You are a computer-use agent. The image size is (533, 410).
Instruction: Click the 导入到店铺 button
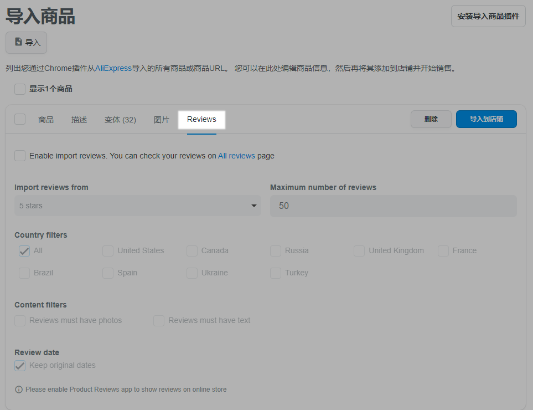click(486, 119)
